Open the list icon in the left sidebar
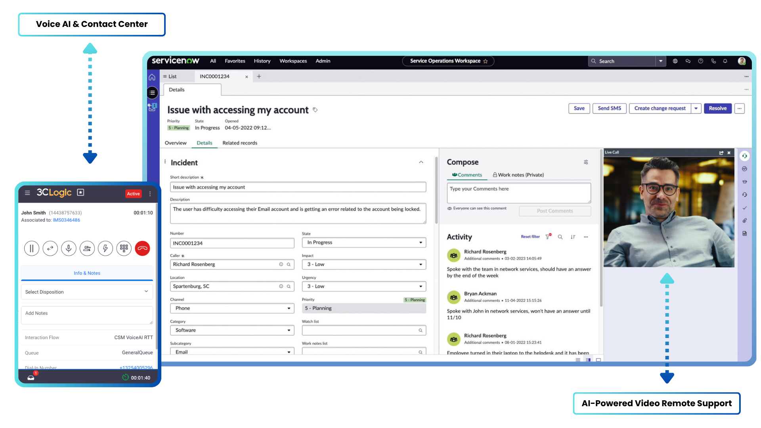 click(x=152, y=93)
